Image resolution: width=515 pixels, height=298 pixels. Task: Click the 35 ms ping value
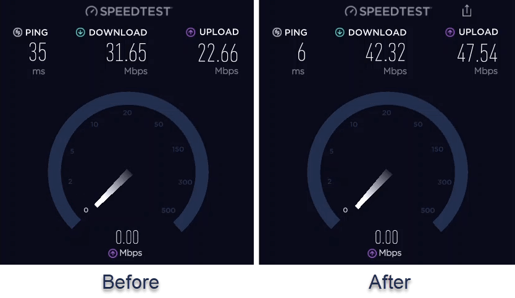(38, 52)
